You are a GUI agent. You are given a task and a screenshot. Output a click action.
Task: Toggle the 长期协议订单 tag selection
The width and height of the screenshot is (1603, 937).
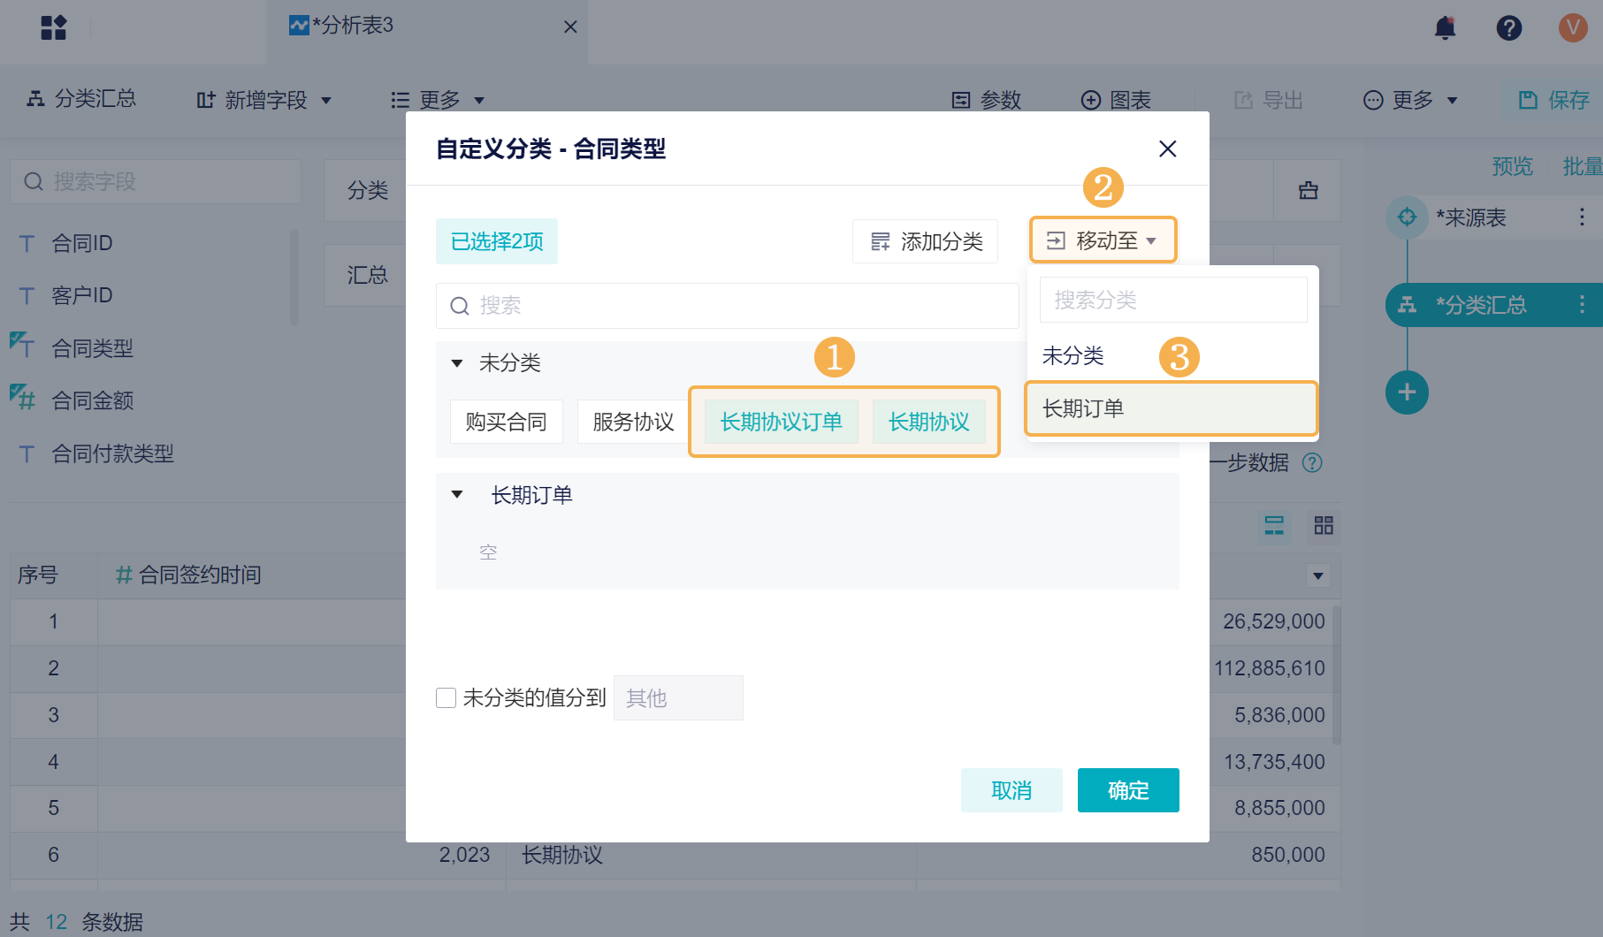coord(781,422)
